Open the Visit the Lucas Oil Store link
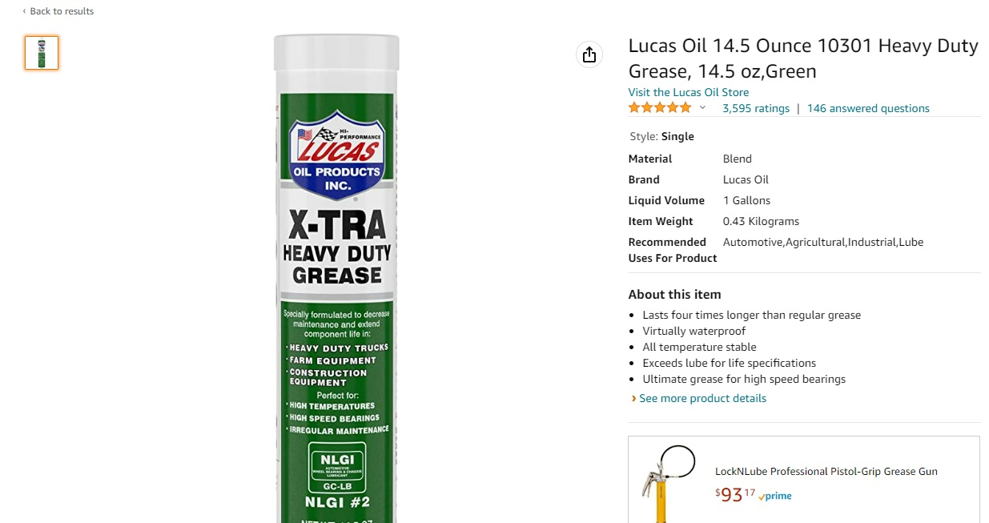Screen dimensions: 989x523 click(689, 92)
